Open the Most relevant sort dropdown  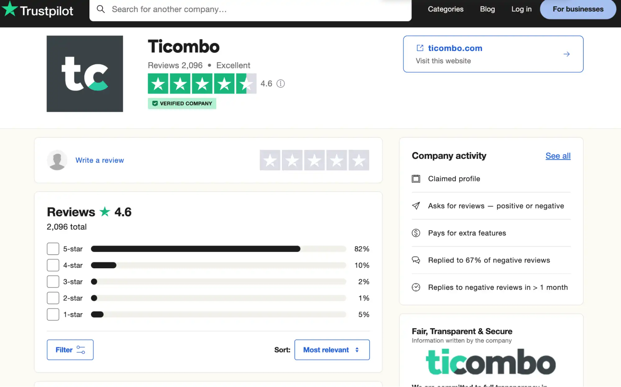tap(332, 350)
